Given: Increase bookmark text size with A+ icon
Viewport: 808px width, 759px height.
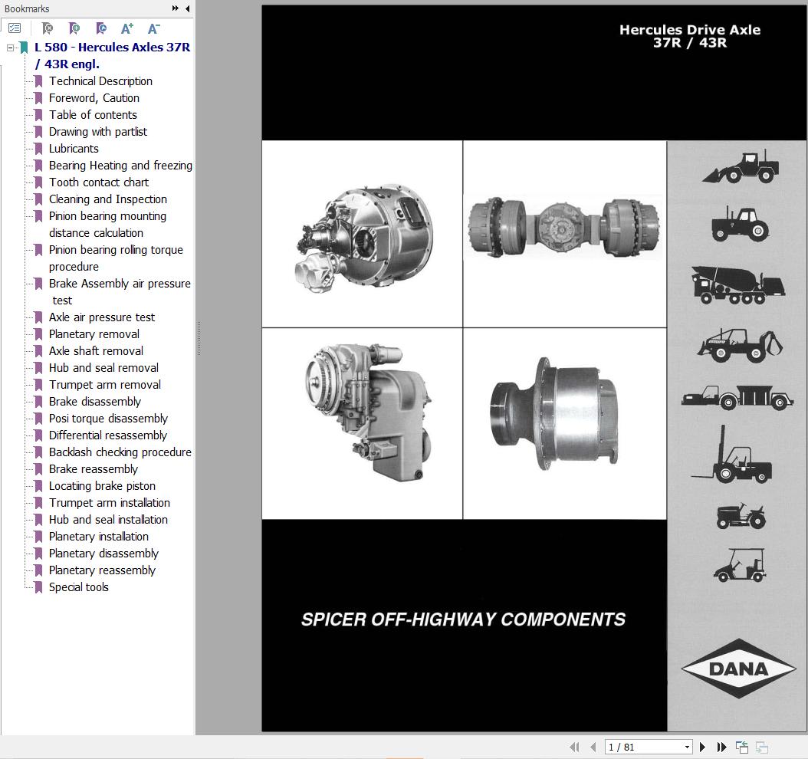Looking at the screenshot, I should (127, 28).
